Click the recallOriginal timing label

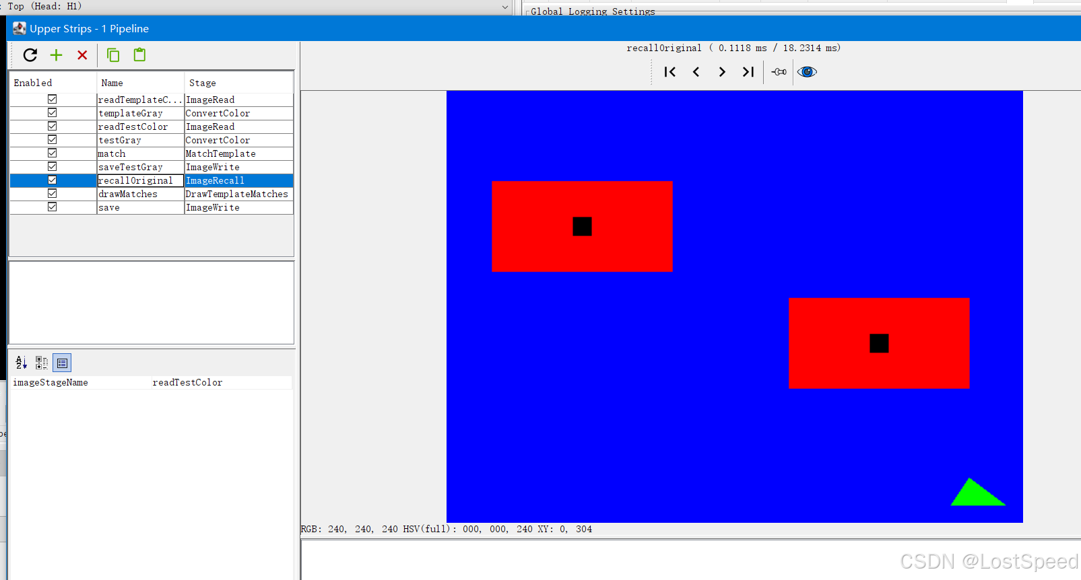733,48
